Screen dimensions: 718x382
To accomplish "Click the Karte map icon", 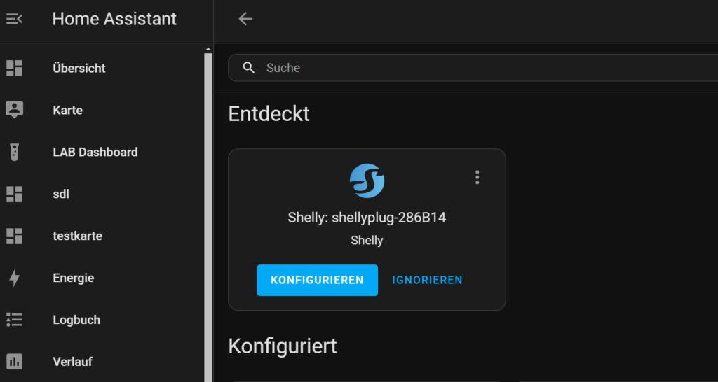I will pos(14,110).
